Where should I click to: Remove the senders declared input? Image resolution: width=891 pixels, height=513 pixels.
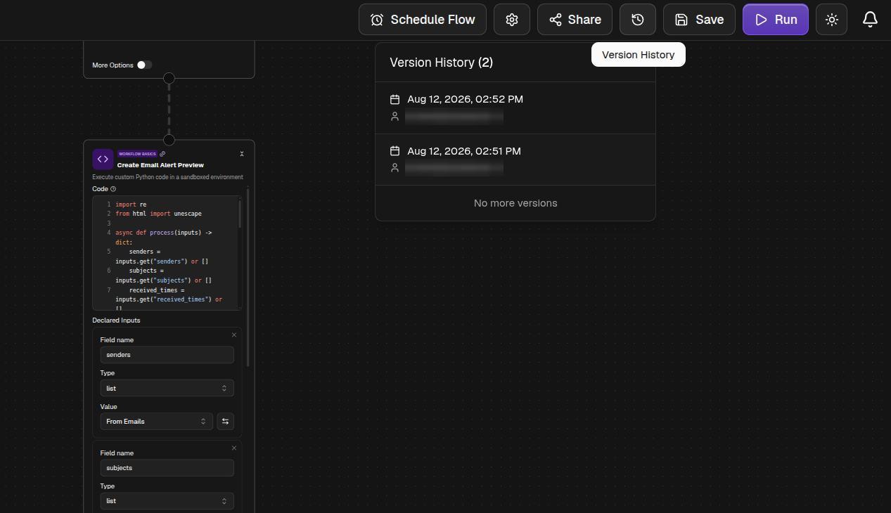click(234, 335)
